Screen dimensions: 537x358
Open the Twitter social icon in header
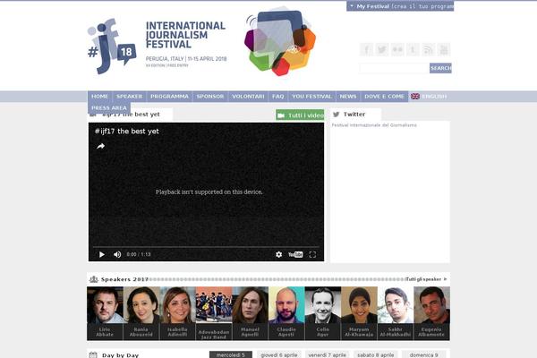pyautogui.click(x=382, y=50)
